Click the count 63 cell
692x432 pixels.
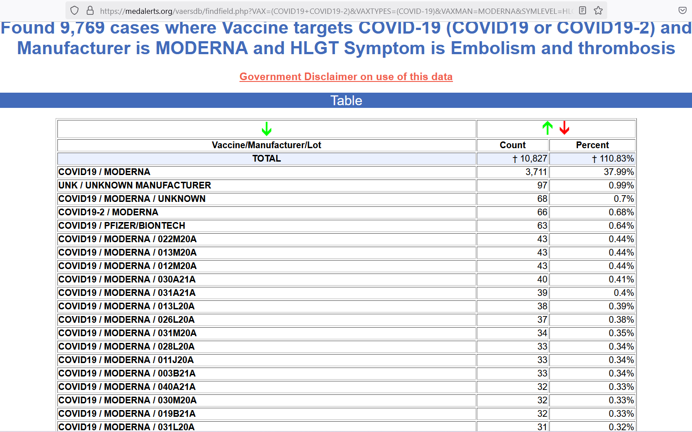(513, 226)
